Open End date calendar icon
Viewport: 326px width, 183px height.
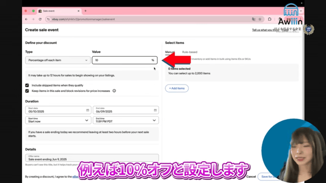[x=155, y=110]
